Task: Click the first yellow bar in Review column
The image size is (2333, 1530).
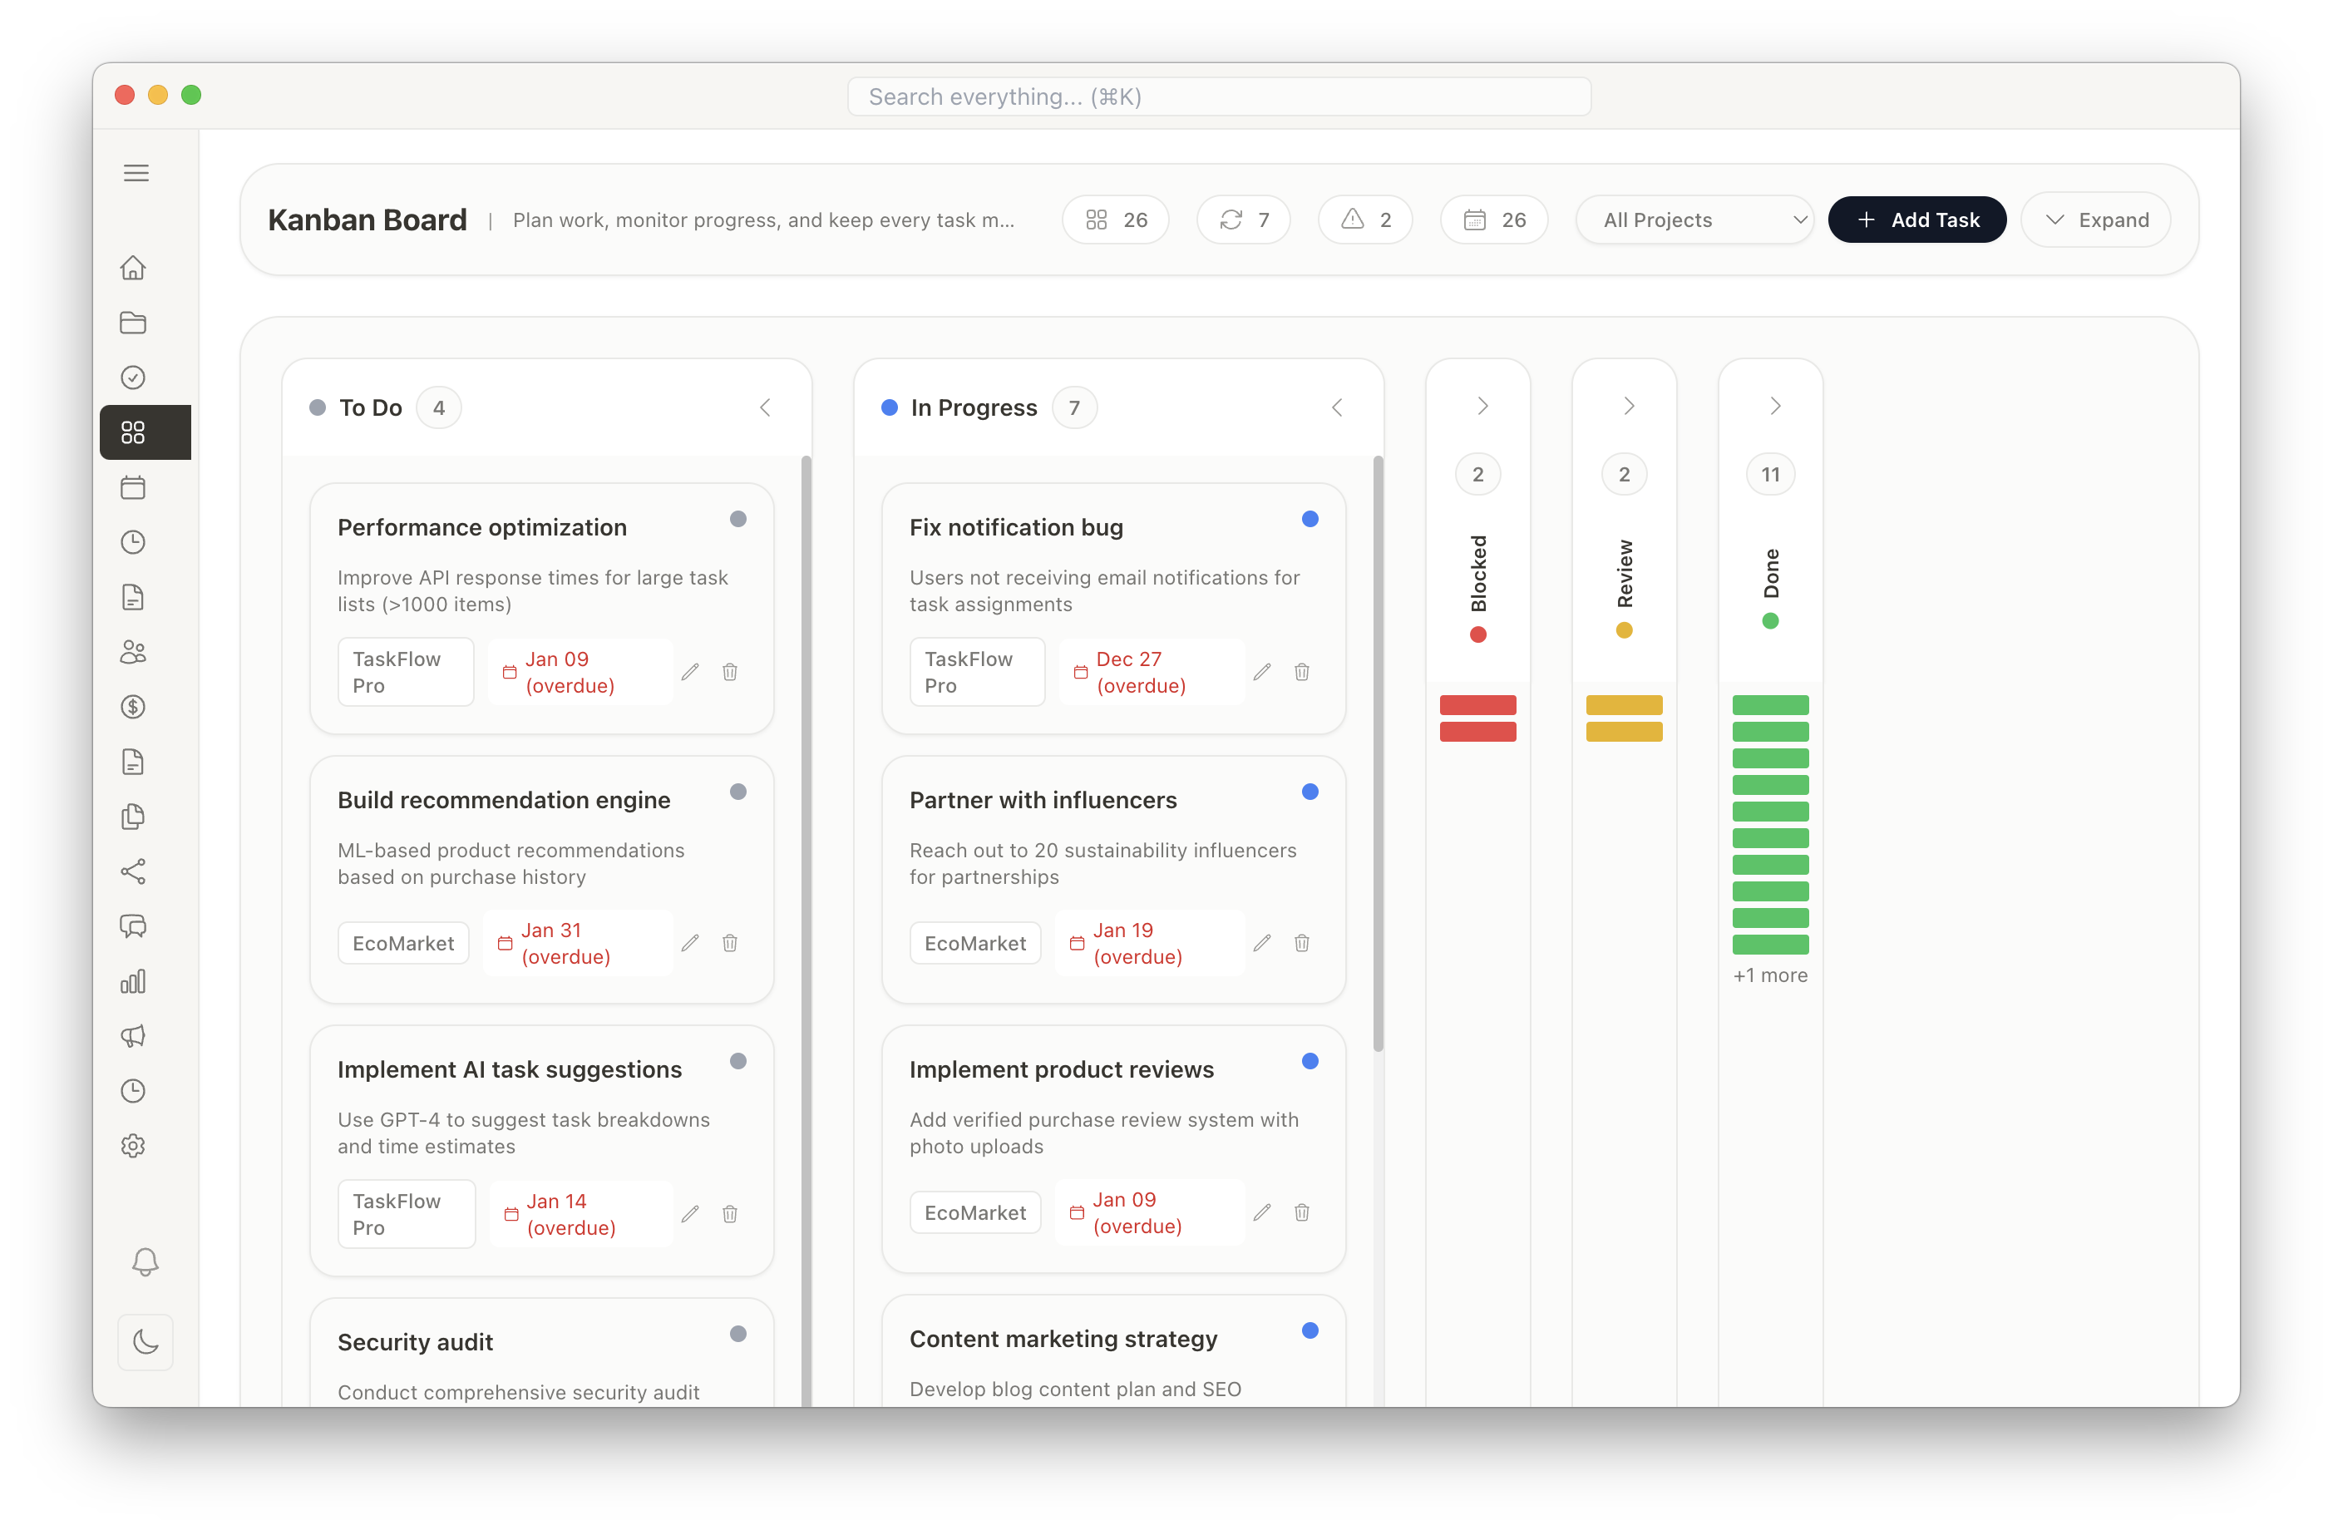Action: (1625, 705)
